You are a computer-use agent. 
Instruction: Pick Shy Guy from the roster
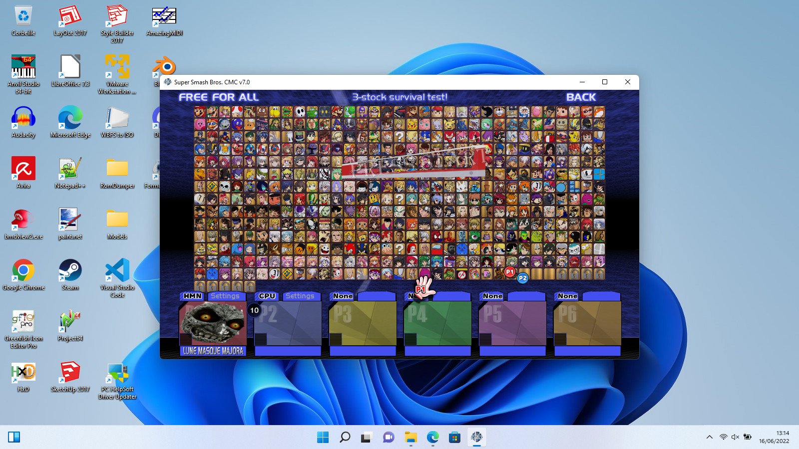[300, 111]
